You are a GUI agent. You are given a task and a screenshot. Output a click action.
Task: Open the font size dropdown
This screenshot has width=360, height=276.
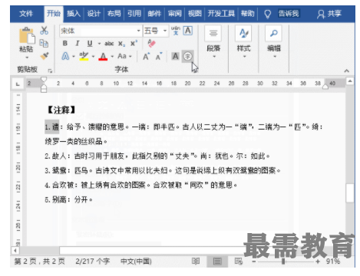[165, 31]
